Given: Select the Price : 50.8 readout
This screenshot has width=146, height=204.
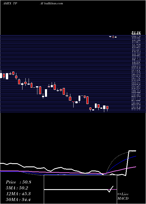Looking at the screenshot, I should 18,182.
